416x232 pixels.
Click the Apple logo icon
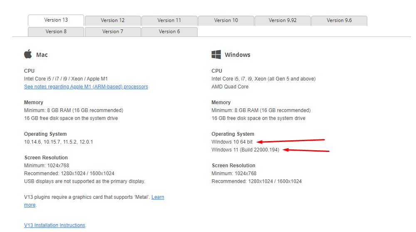(28, 54)
